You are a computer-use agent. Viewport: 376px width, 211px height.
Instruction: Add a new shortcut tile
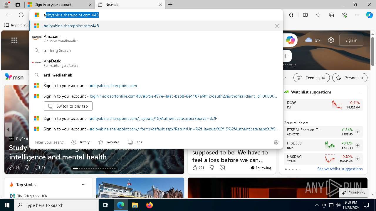(286, 56)
